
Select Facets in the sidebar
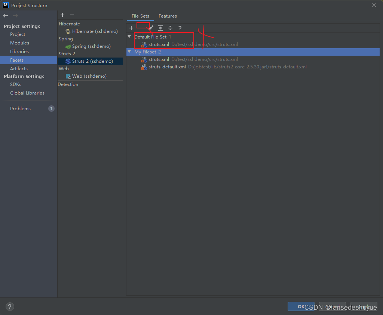(28, 60)
